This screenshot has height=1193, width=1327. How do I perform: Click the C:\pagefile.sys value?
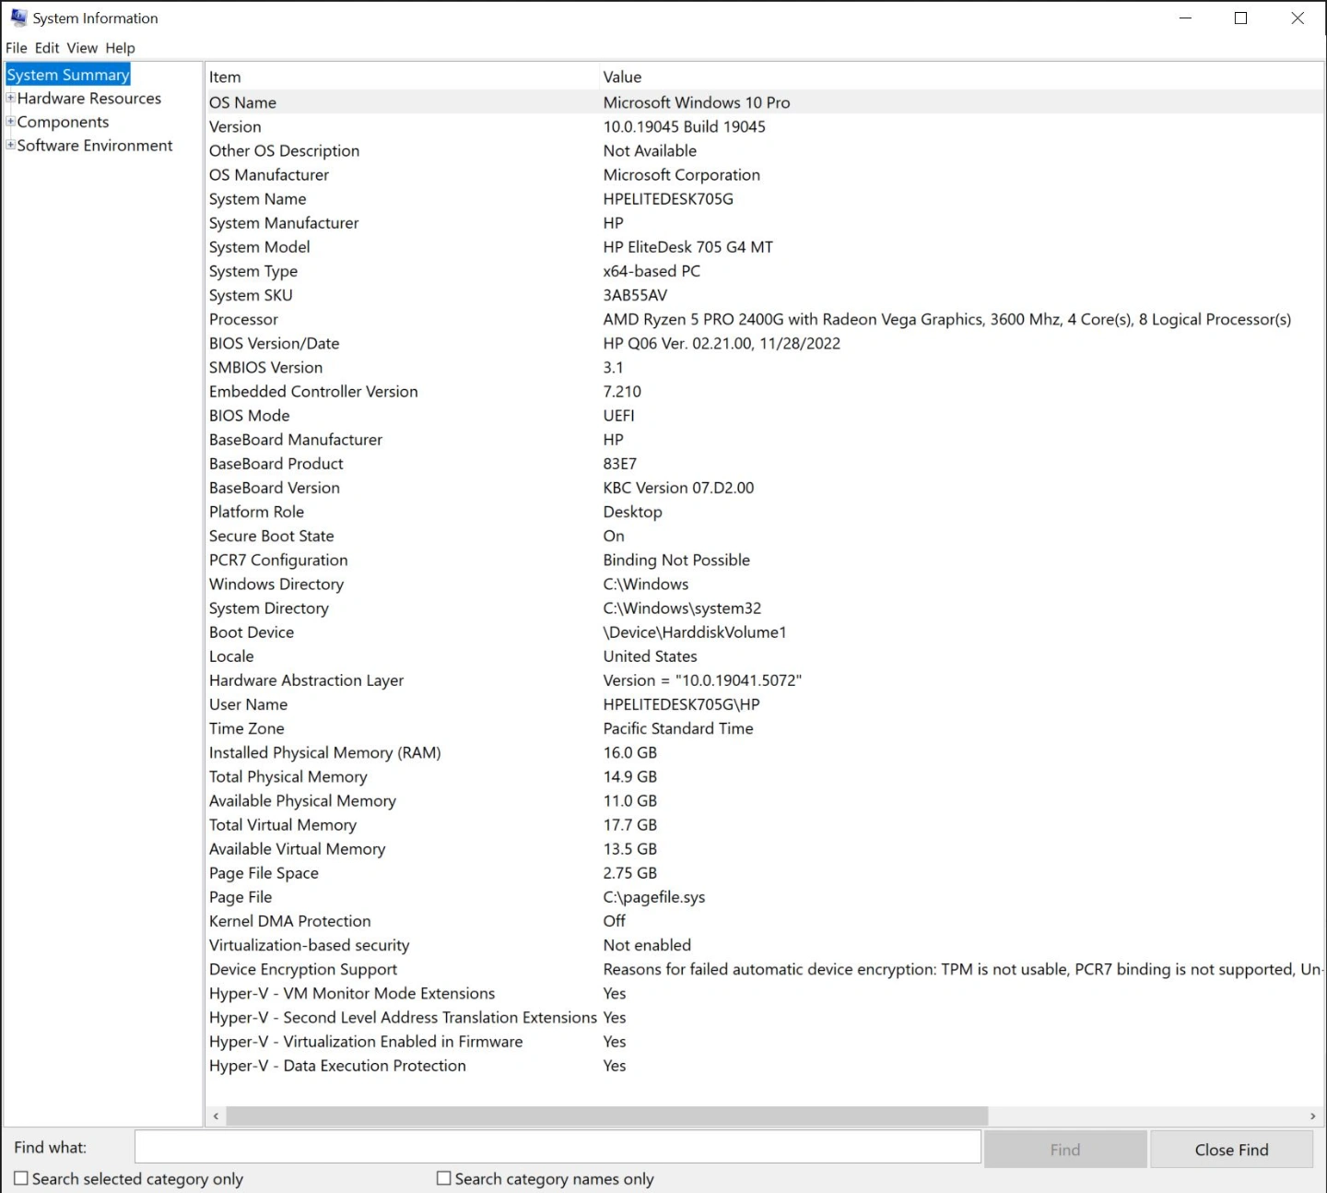(x=654, y=897)
